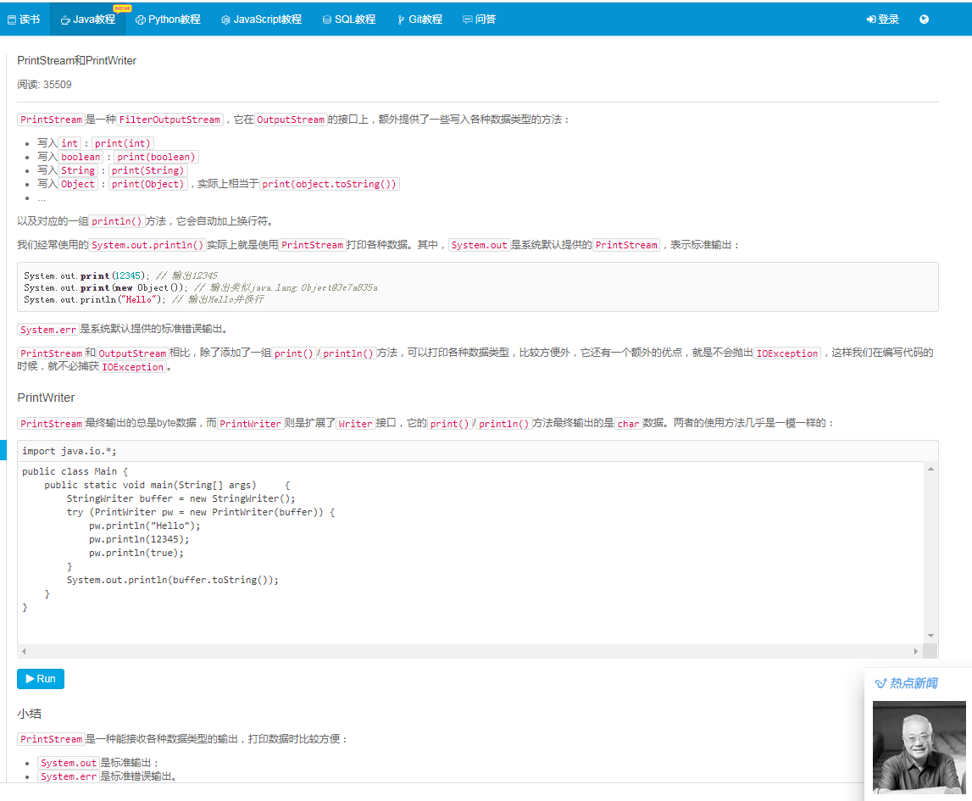Click the Writer code tag
This screenshot has height=801, width=972.
pos(355,424)
